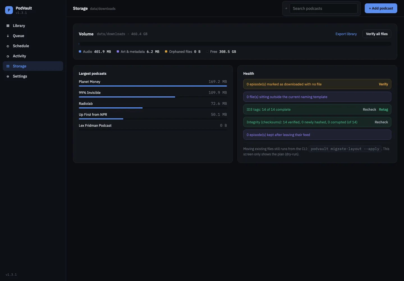Click the Schedule clock icon
This screenshot has height=281, width=404.
pyautogui.click(x=8, y=46)
